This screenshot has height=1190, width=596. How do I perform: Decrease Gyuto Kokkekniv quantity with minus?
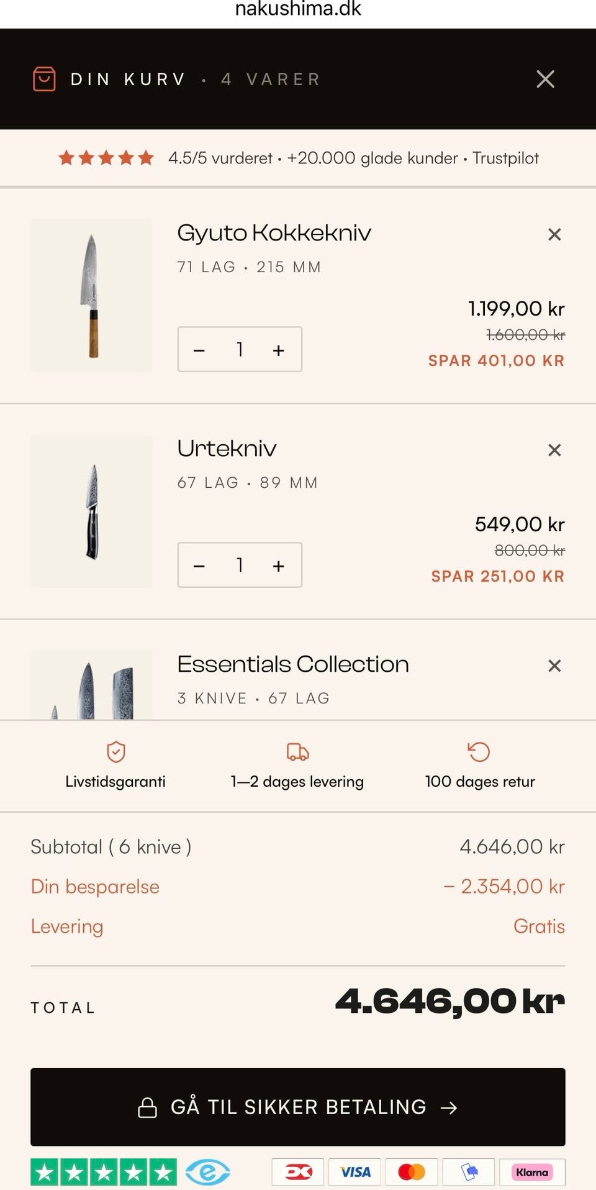pyautogui.click(x=199, y=350)
